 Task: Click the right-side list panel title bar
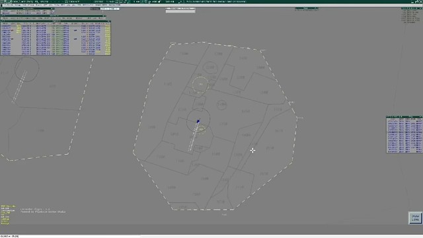click(404, 117)
